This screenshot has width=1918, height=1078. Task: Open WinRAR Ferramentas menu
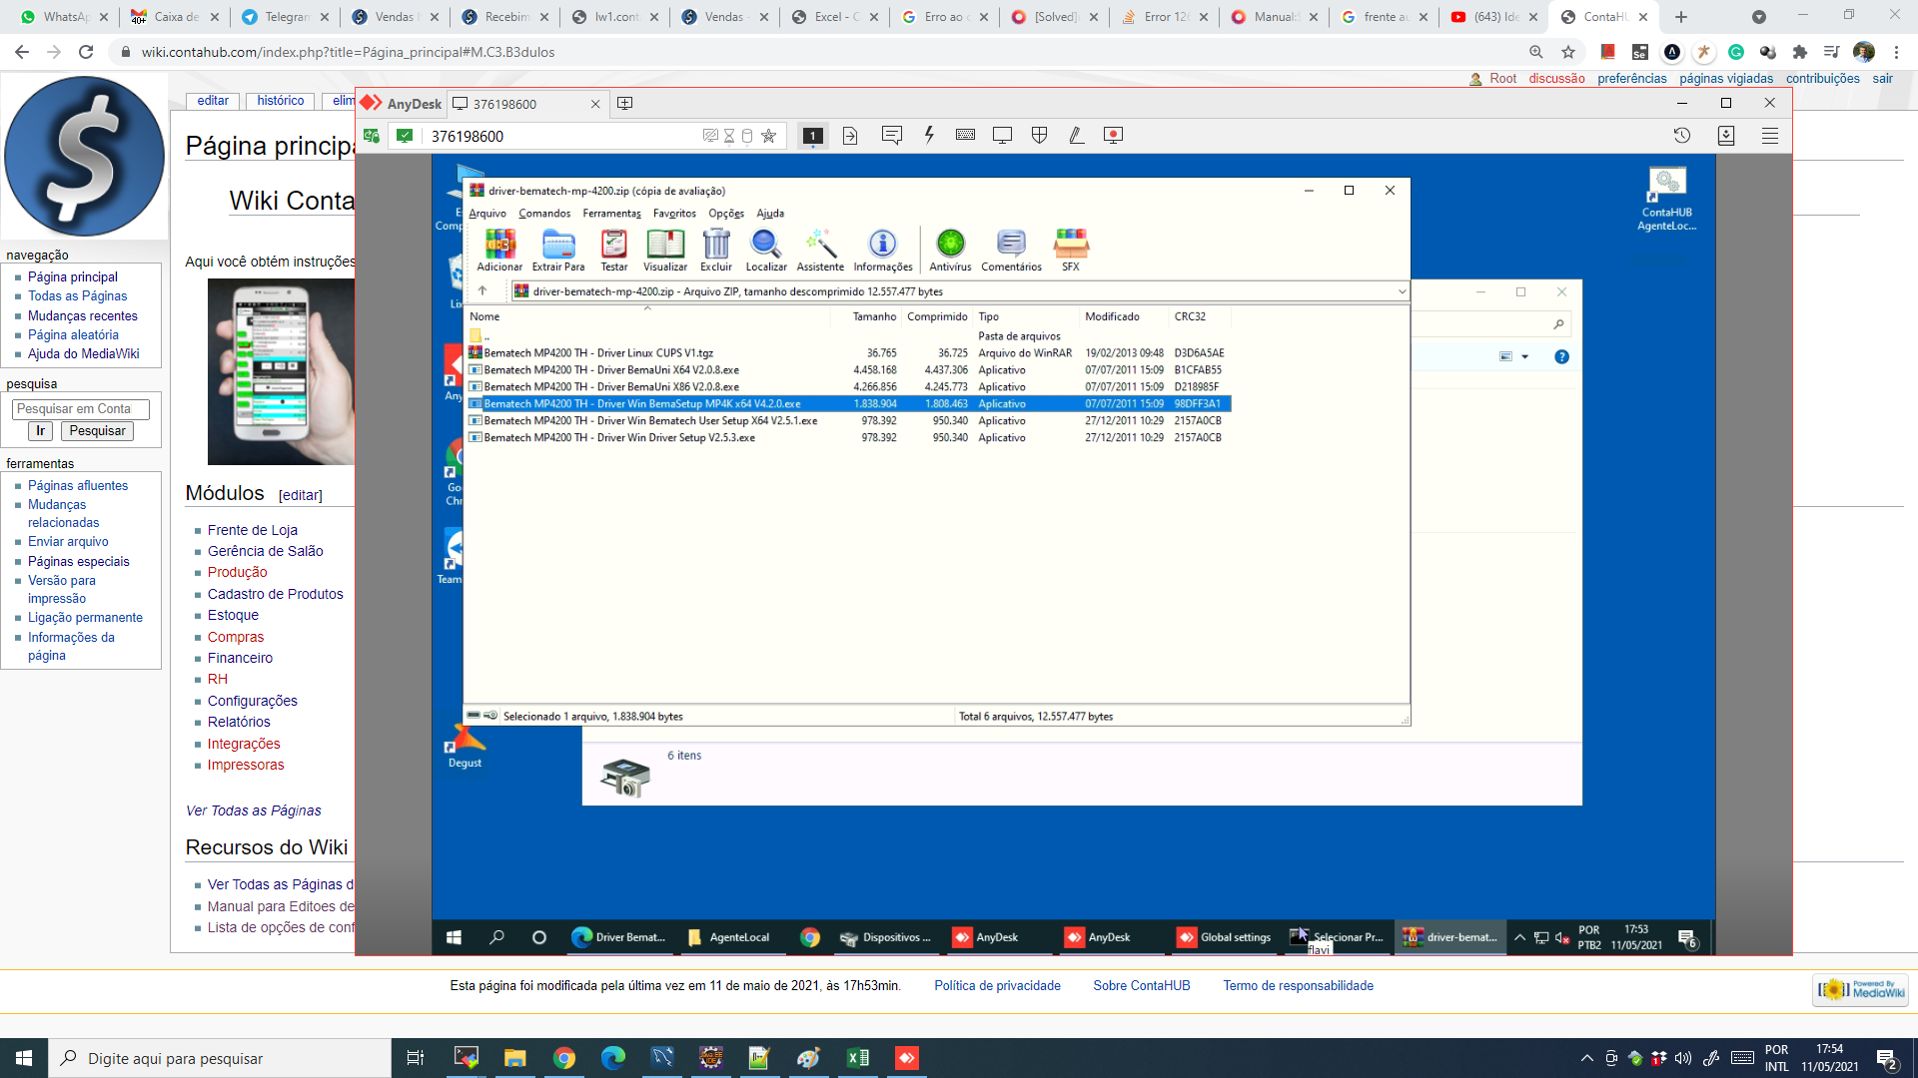[612, 213]
